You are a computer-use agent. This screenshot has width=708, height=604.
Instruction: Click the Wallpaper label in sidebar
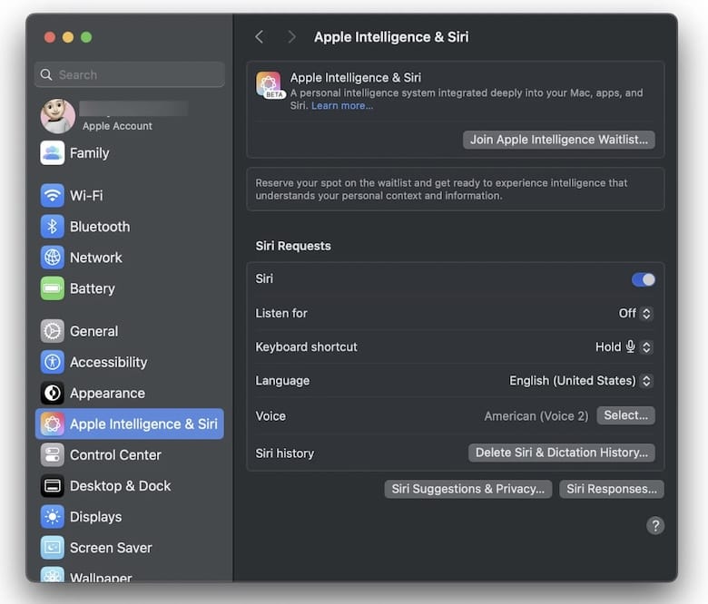click(101, 577)
